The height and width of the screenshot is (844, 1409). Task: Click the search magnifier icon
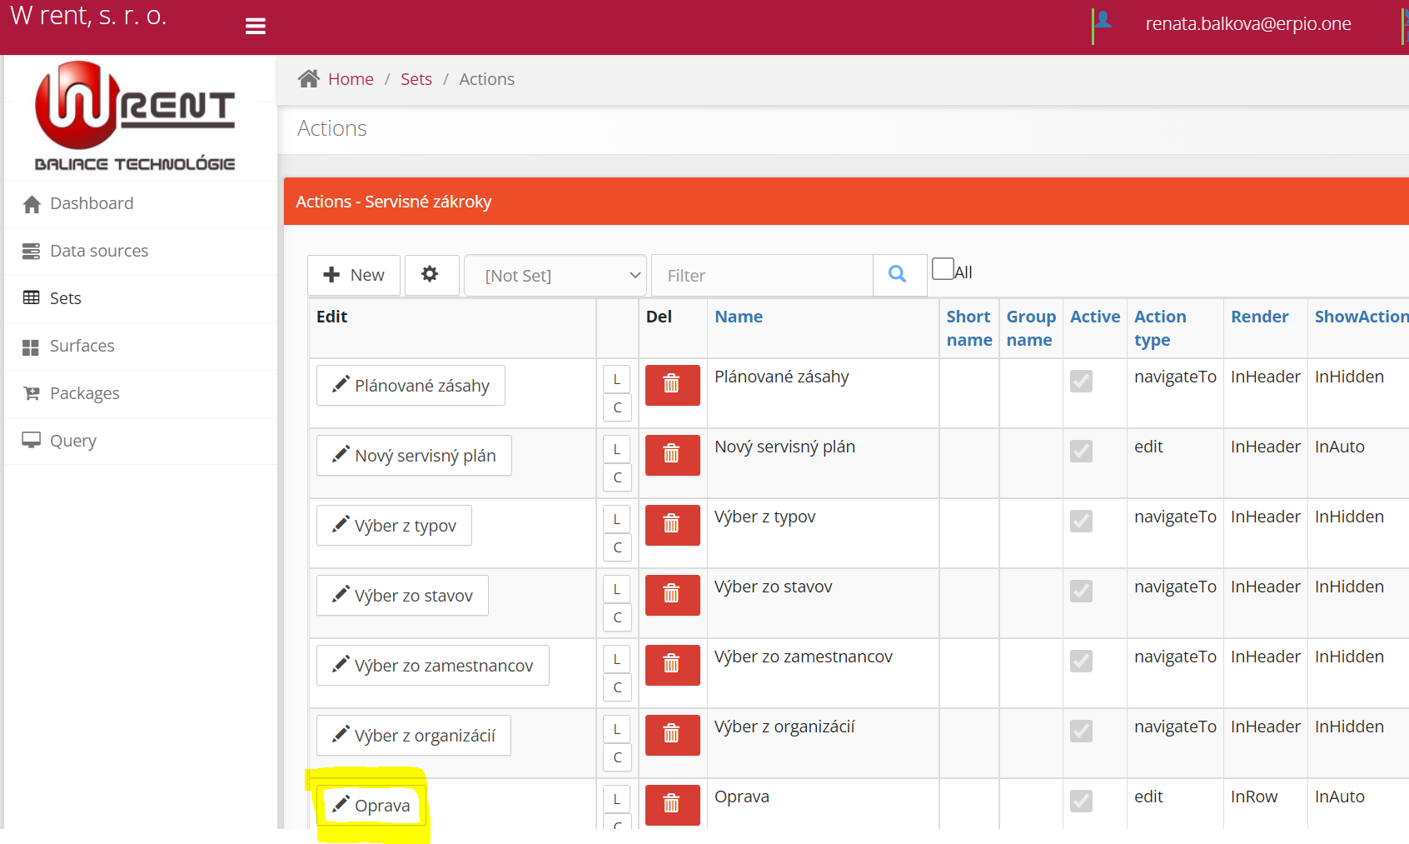(x=898, y=275)
